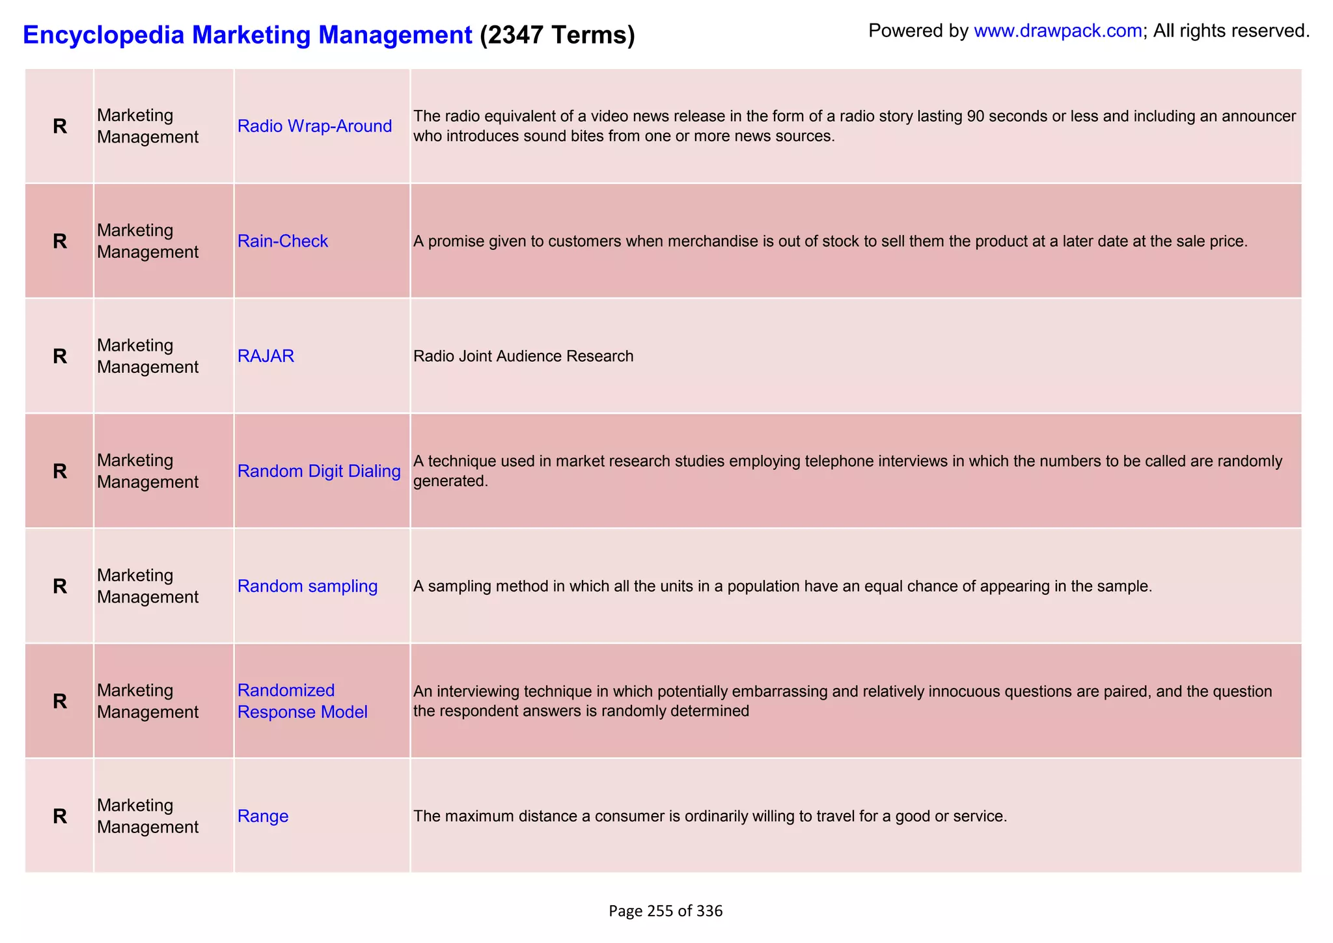Viewport: 1333px width, 943px height.
Task: Open the Encyclopedia Marketing Management title link
Action: 247,34
